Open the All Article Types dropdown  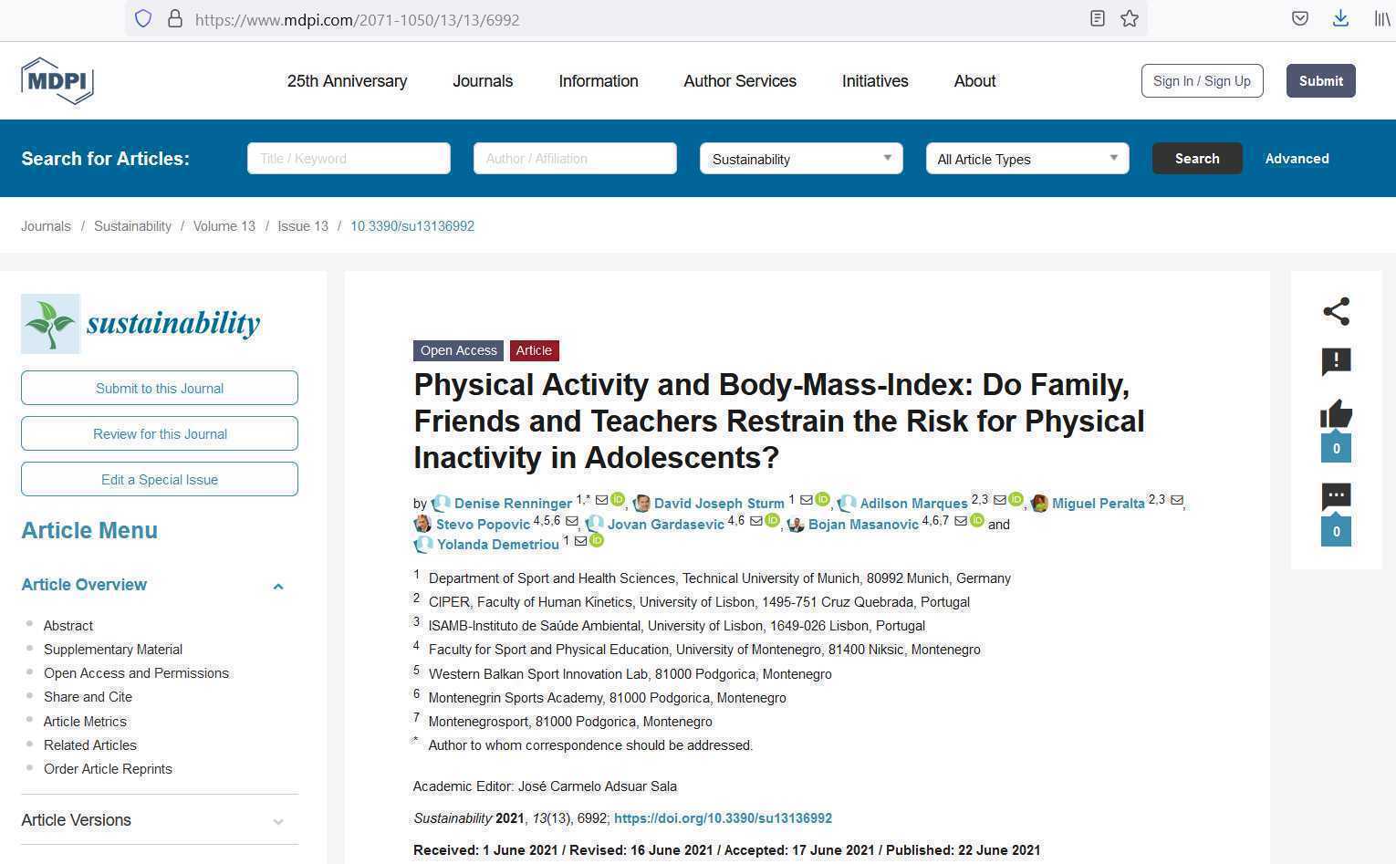(1027, 159)
